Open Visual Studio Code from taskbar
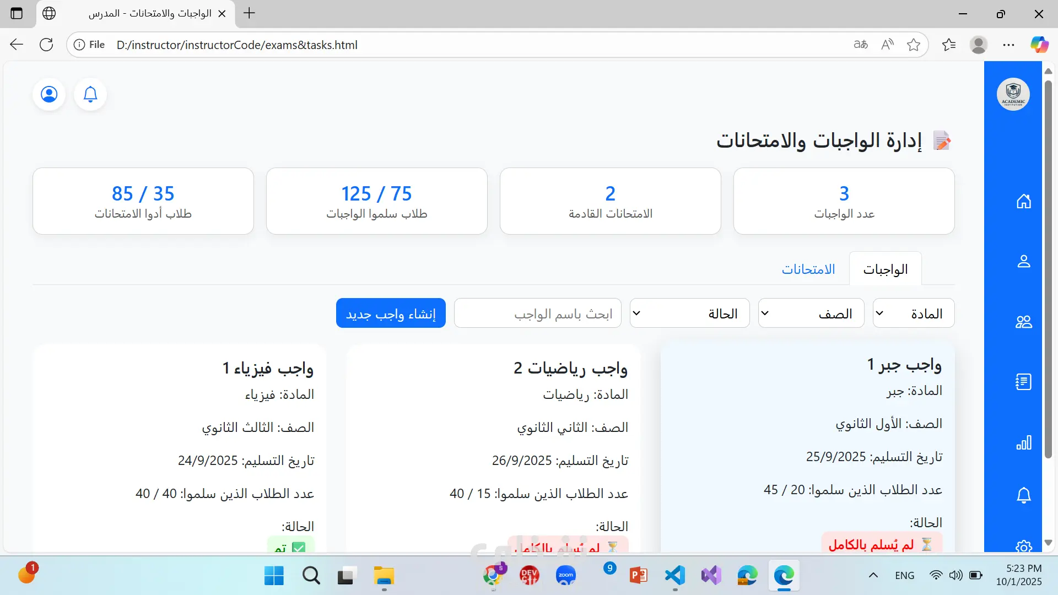 click(x=675, y=576)
